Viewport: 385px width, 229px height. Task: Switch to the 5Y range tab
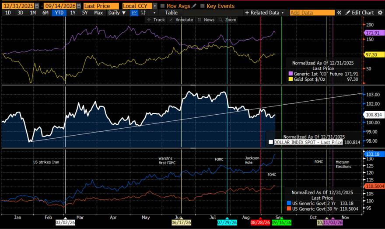[85, 13]
